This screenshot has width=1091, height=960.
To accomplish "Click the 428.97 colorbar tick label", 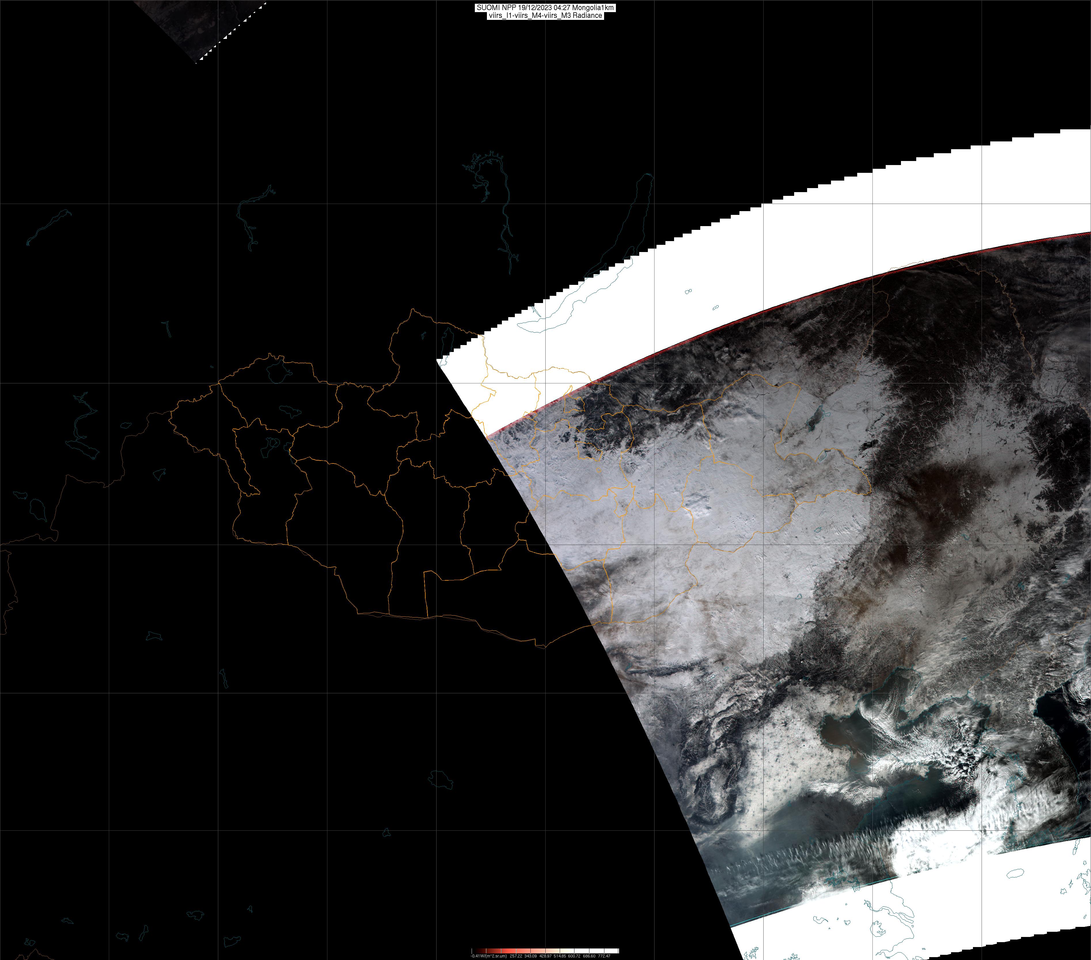I will point(545,956).
